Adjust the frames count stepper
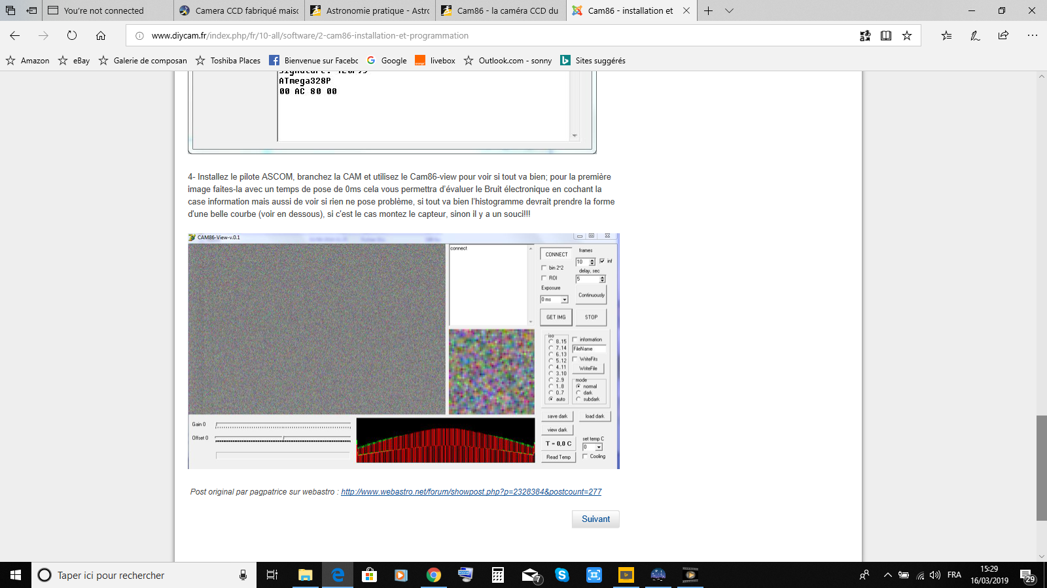The width and height of the screenshot is (1047, 588). coord(592,262)
